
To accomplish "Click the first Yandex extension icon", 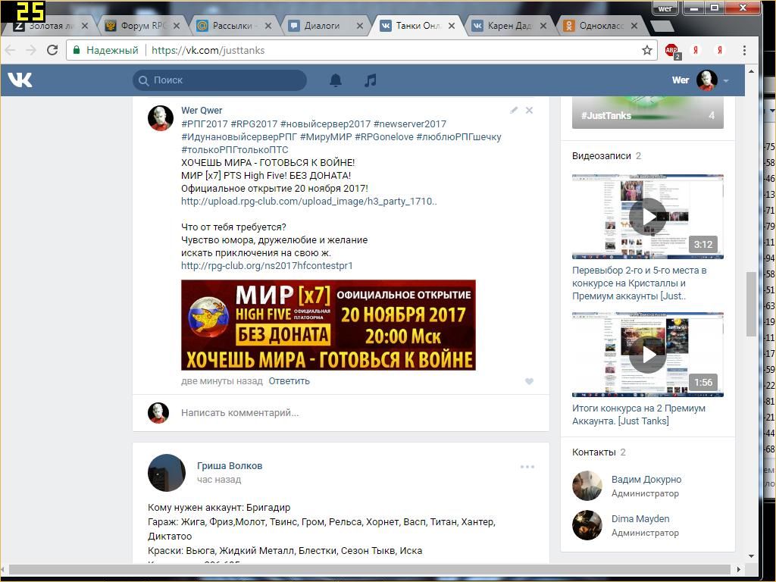I will (696, 50).
